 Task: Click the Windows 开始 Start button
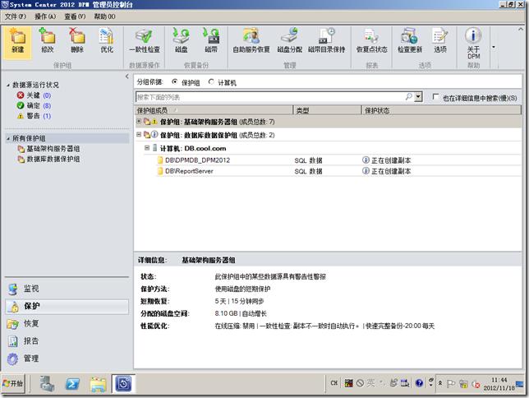(x=15, y=383)
